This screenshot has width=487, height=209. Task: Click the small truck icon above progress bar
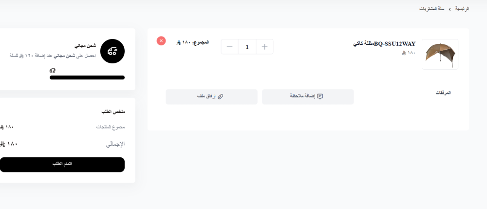click(53, 71)
